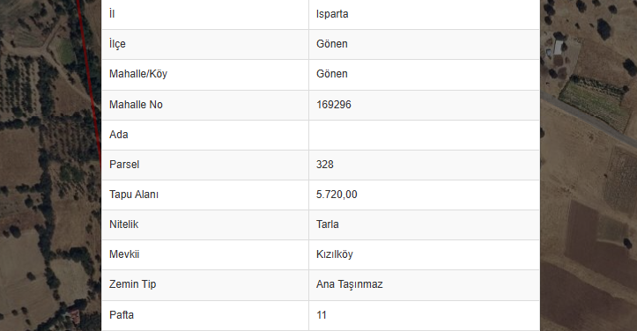Click the Ada row label

coord(119,135)
